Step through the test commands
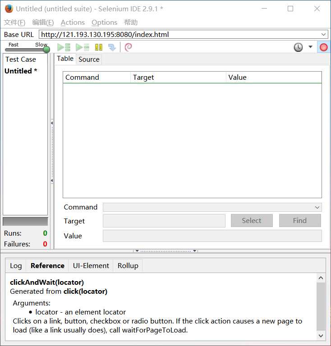 coord(112,47)
